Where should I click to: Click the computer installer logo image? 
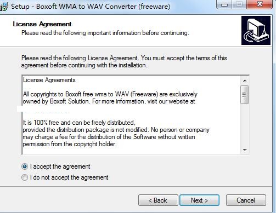[x=256, y=30]
